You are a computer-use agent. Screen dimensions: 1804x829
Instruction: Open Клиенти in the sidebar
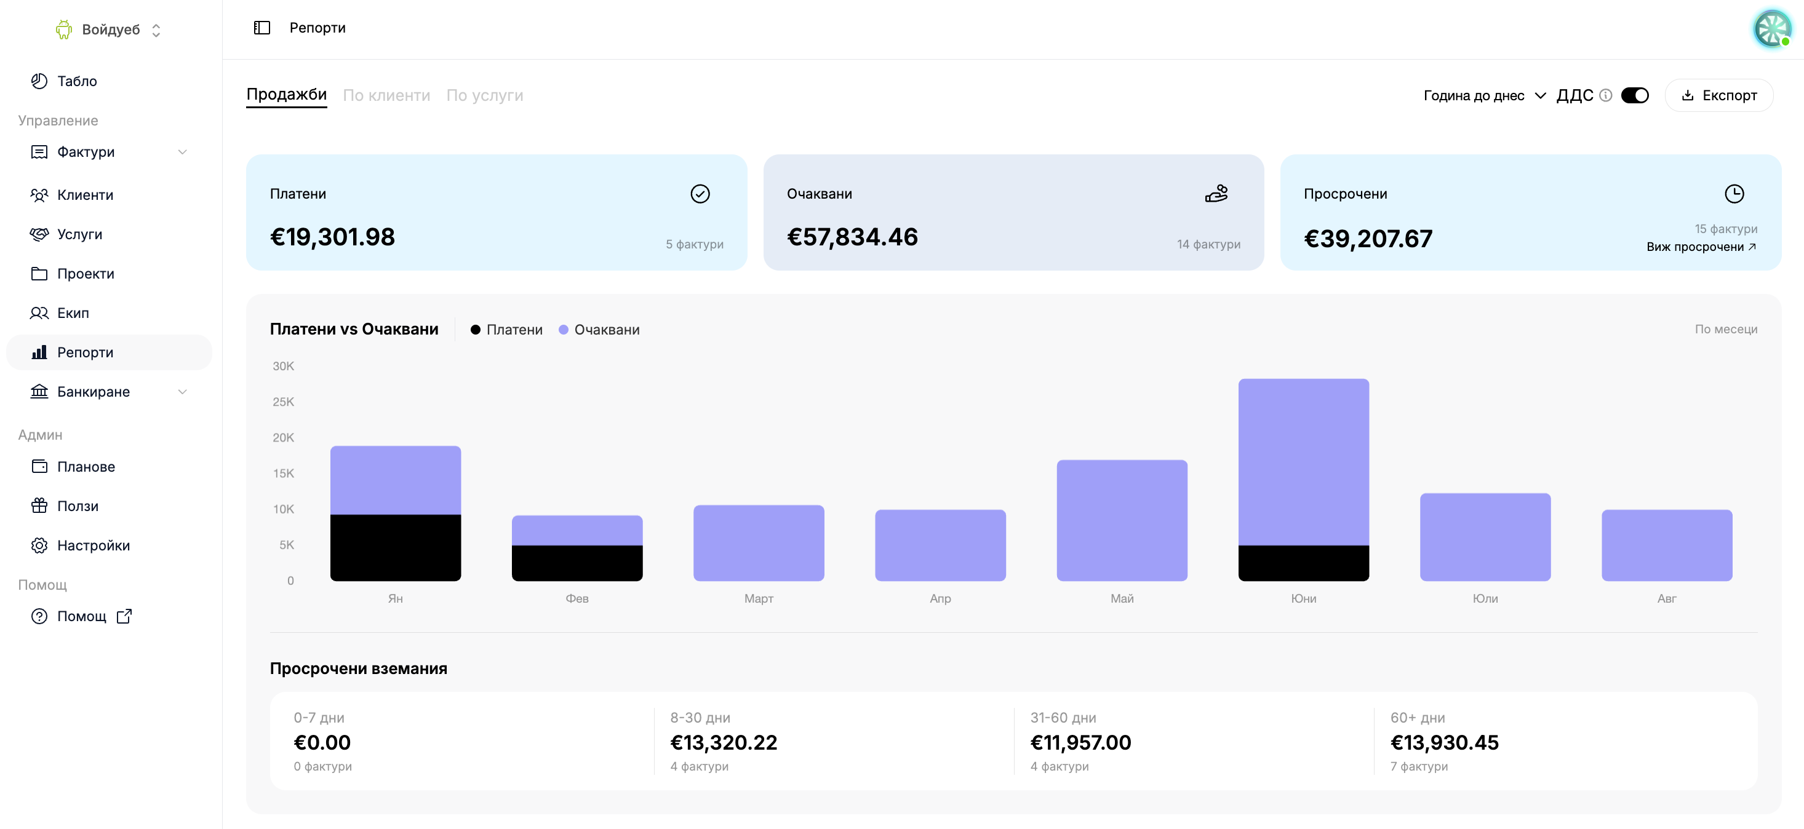tap(108, 195)
